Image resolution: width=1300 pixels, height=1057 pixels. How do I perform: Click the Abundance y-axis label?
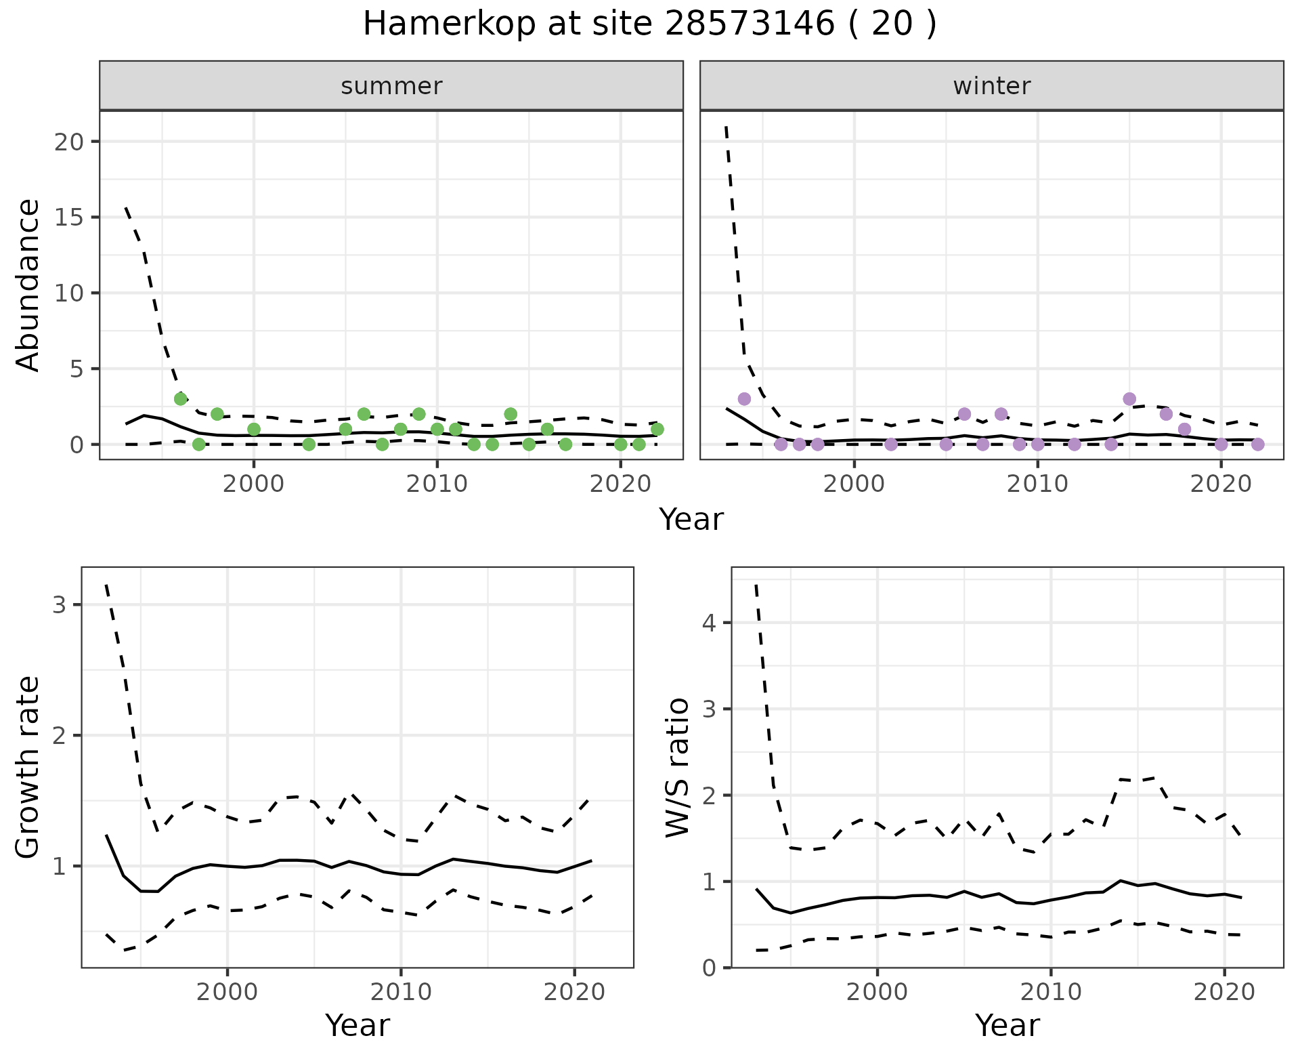tap(28, 285)
